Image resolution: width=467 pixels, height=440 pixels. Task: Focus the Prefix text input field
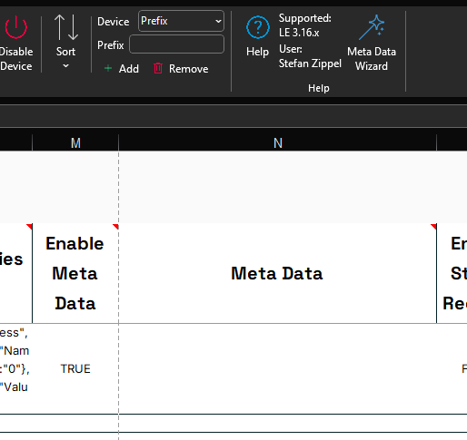pyautogui.click(x=177, y=44)
